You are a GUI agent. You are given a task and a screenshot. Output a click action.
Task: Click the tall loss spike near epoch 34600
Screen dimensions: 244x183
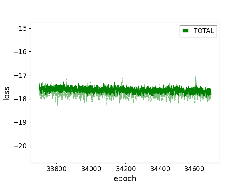[196, 81]
